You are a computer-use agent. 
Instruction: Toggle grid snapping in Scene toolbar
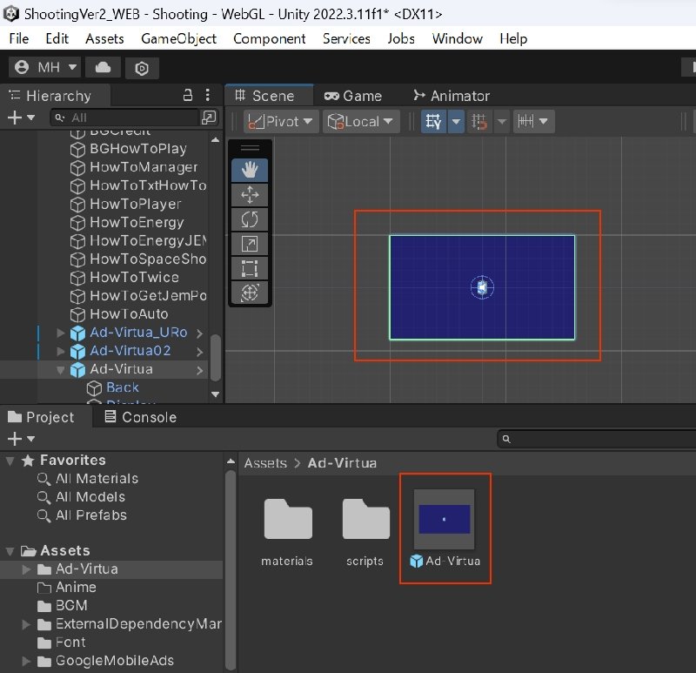(x=479, y=122)
